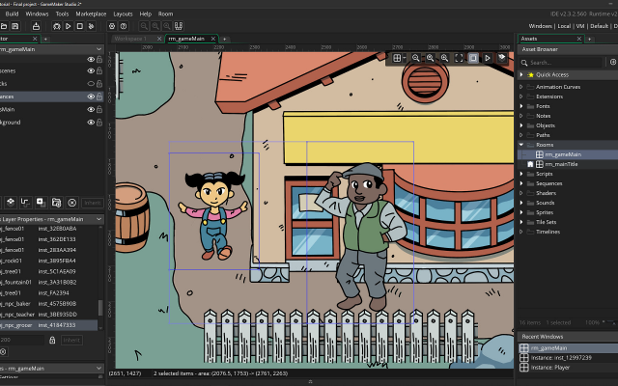The width and height of the screenshot is (618, 386).
Task: Collapse the bottom rm_gameMain properties section chevron
Action: tap(98, 369)
